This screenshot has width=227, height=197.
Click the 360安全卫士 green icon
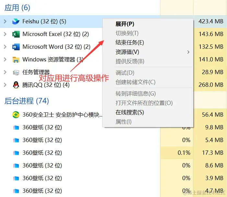coord(16,115)
